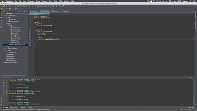Viewport: 197px width, 111px height.
Task: Click the Run panel settings gear icon
Action: tap(191, 78)
